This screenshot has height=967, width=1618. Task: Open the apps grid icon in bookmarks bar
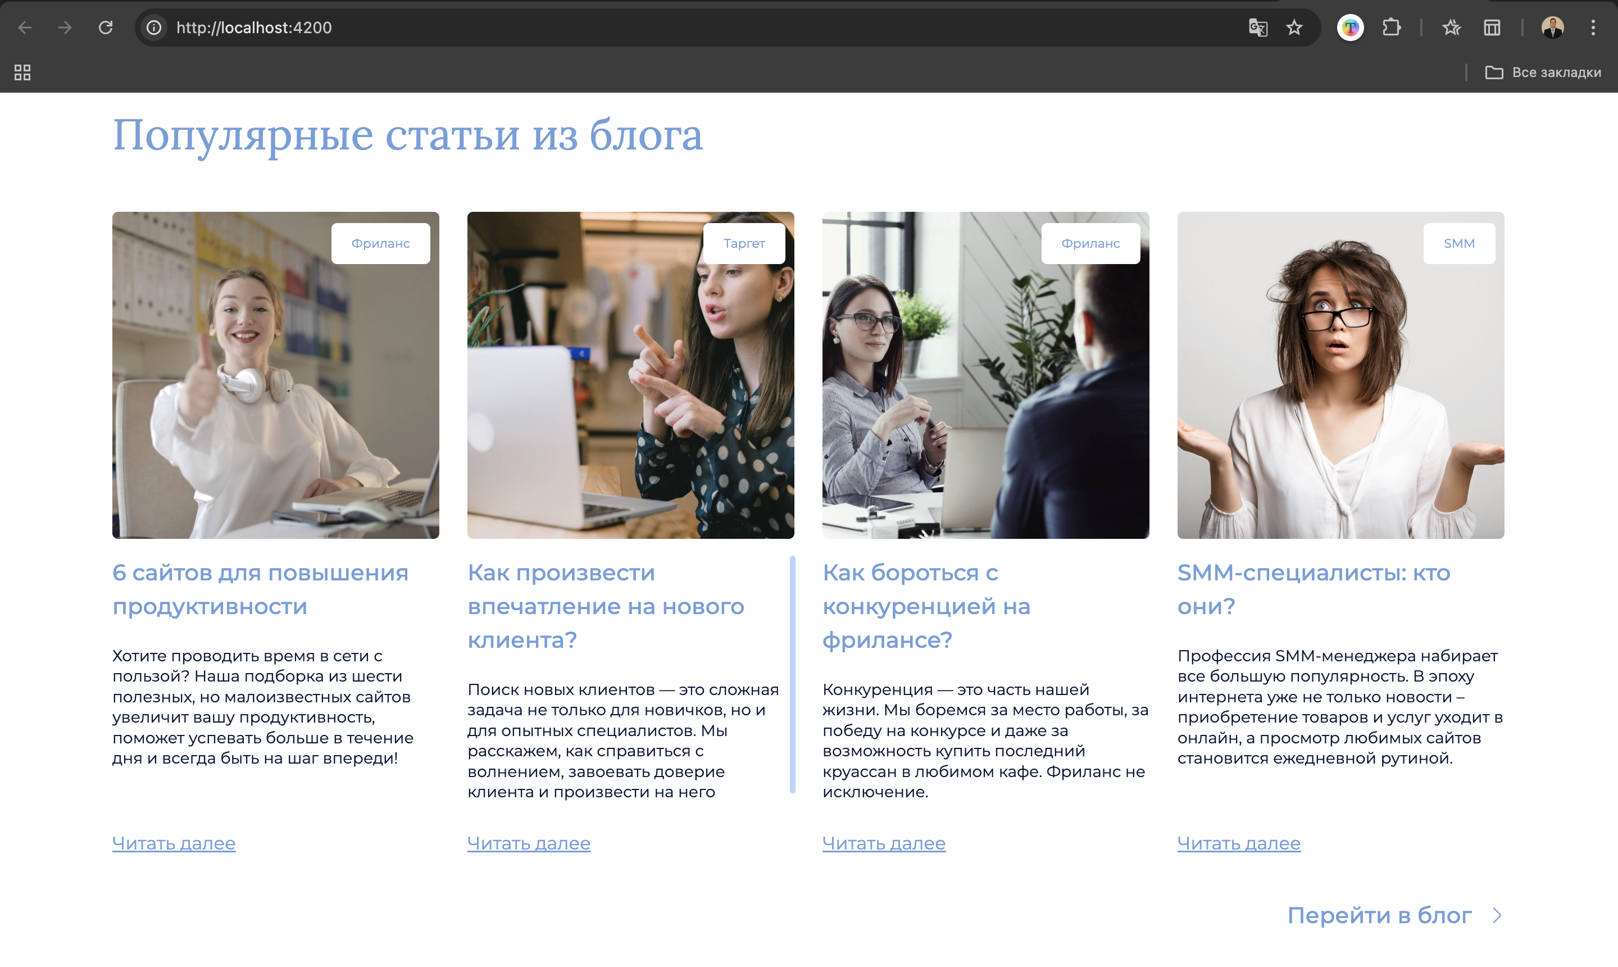pyautogui.click(x=23, y=72)
